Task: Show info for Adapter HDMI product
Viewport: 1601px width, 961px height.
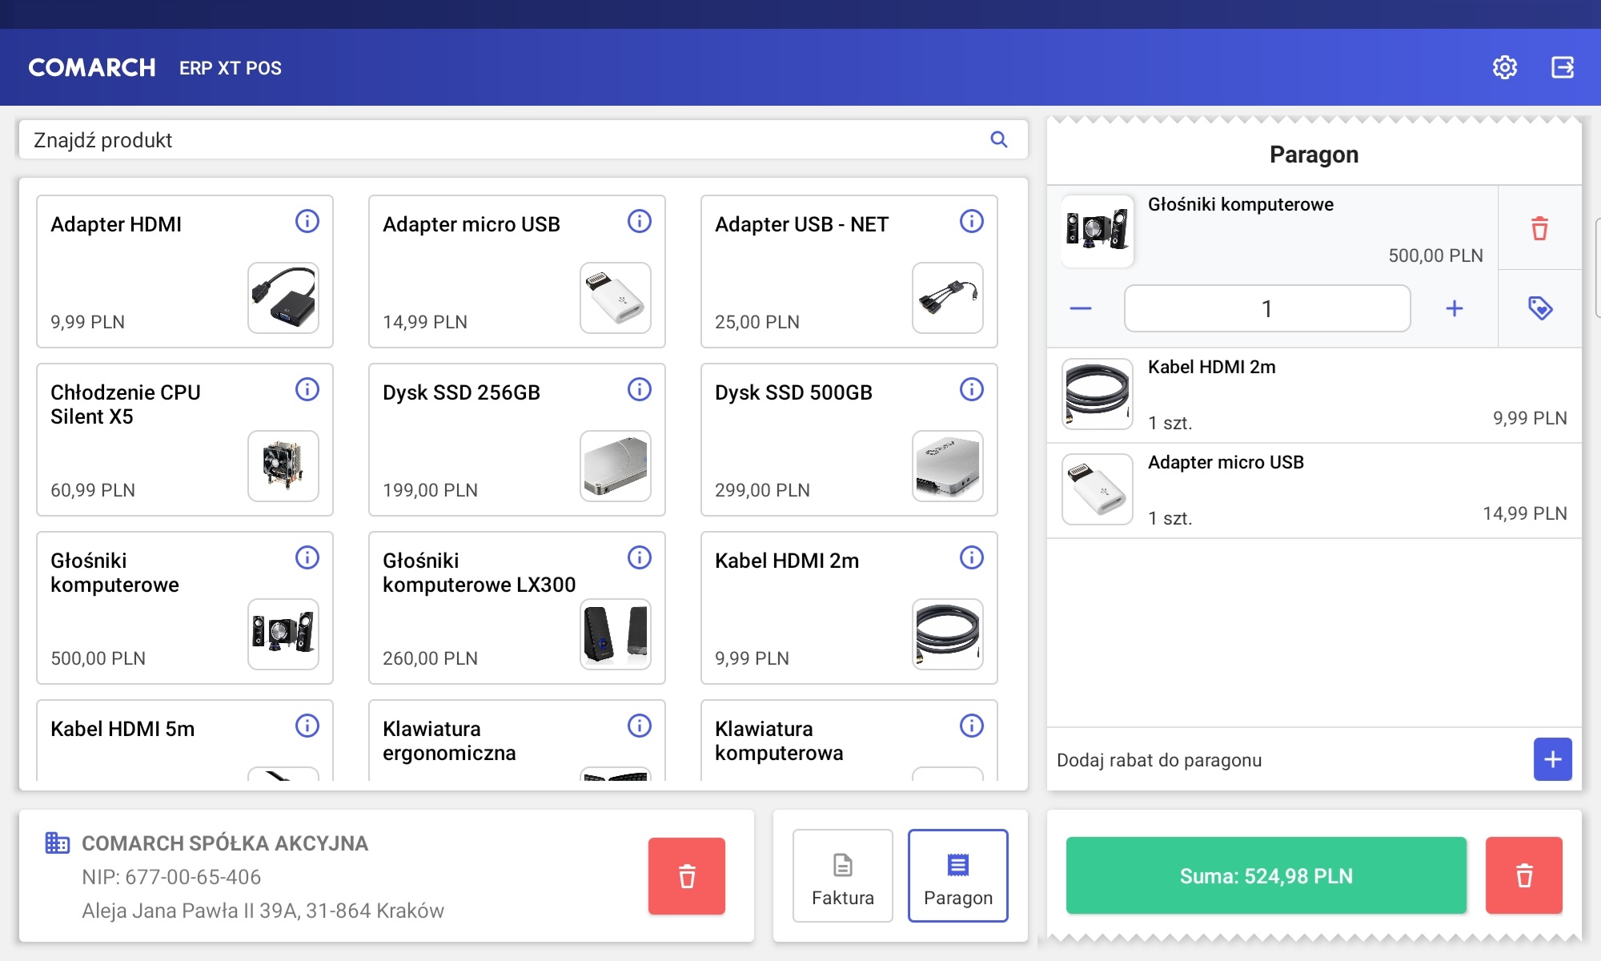Action: click(x=307, y=221)
